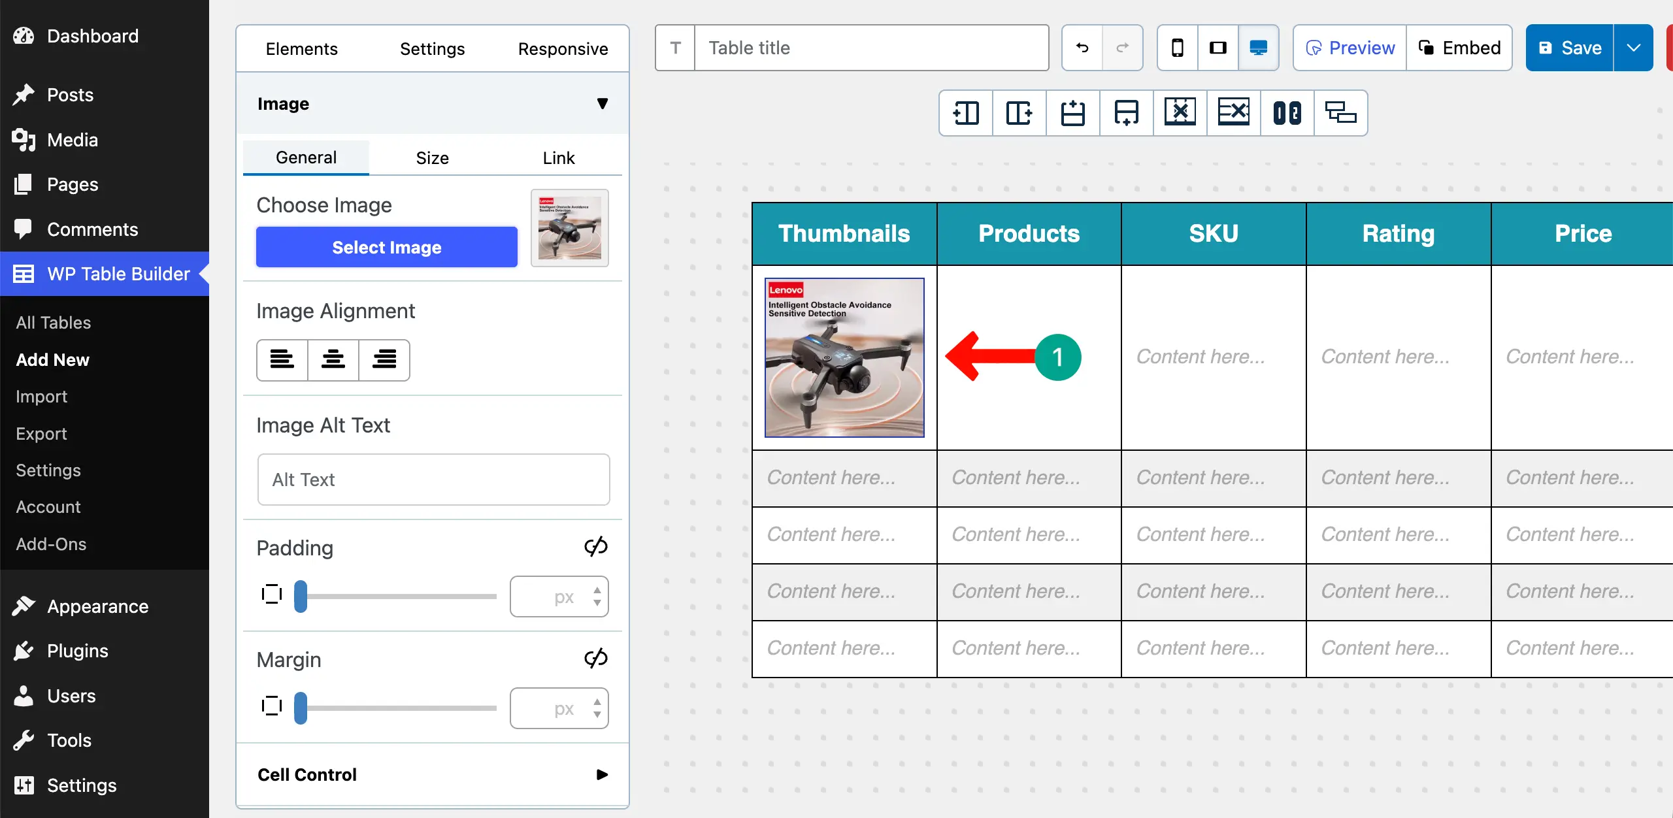Switch to tablet device preview icon
Image resolution: width=1673 pixels, height=818 pixels.
(x=1217, y=48)
